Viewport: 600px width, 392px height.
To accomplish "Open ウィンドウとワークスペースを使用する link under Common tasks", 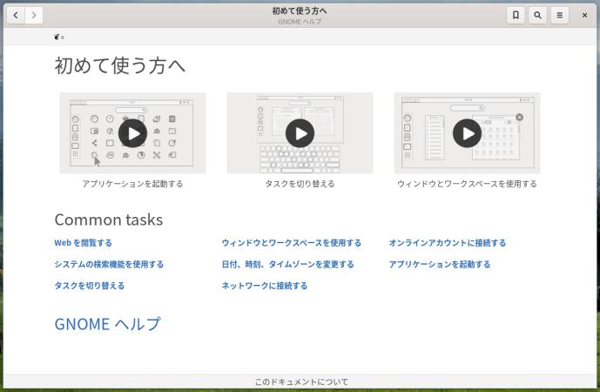I will click(291, 243).
